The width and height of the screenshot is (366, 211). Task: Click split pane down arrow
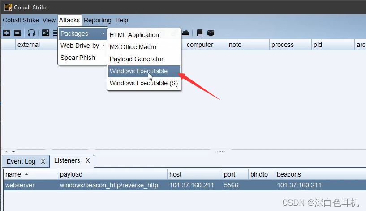click(13, 152)
